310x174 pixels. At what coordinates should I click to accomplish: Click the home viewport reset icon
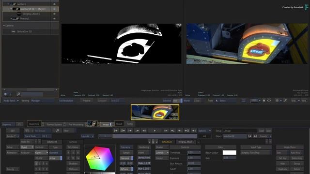[x=263, y=101]
